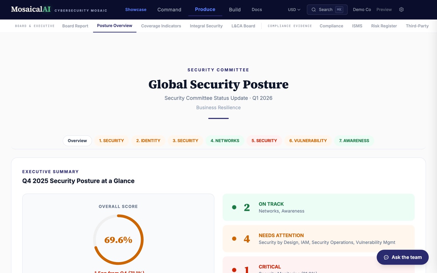Go to the Build section
437x273 pixels.
[235, 10]
